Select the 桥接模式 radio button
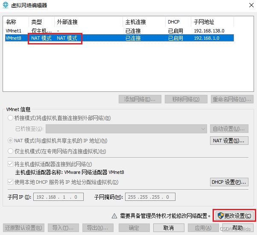Screen dimensions: 257x235 tap(10, 118)
